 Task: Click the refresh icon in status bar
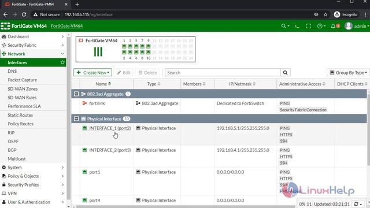(x=356, y=204)
